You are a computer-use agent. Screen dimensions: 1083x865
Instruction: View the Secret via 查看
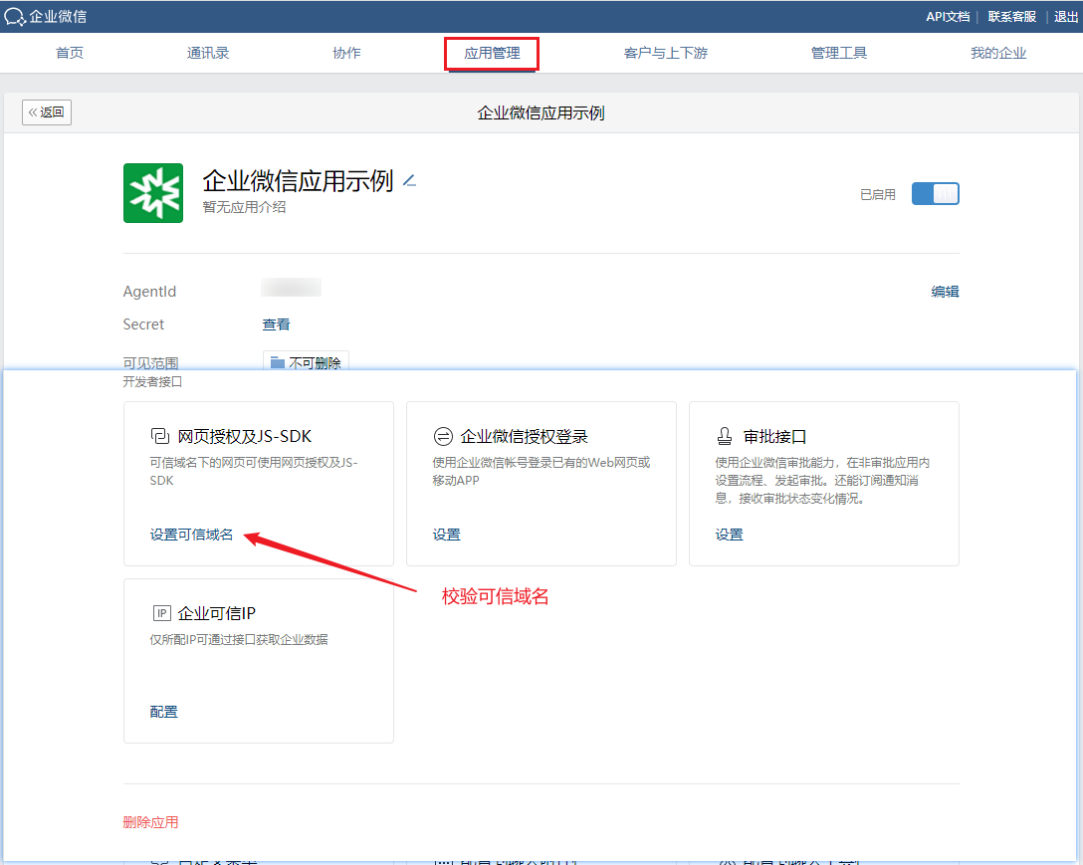(277, 324)
